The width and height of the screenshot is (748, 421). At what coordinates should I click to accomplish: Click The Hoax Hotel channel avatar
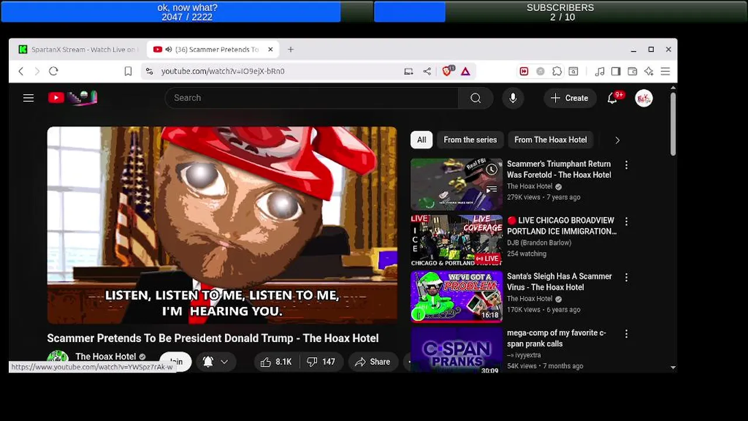point(57,361)
